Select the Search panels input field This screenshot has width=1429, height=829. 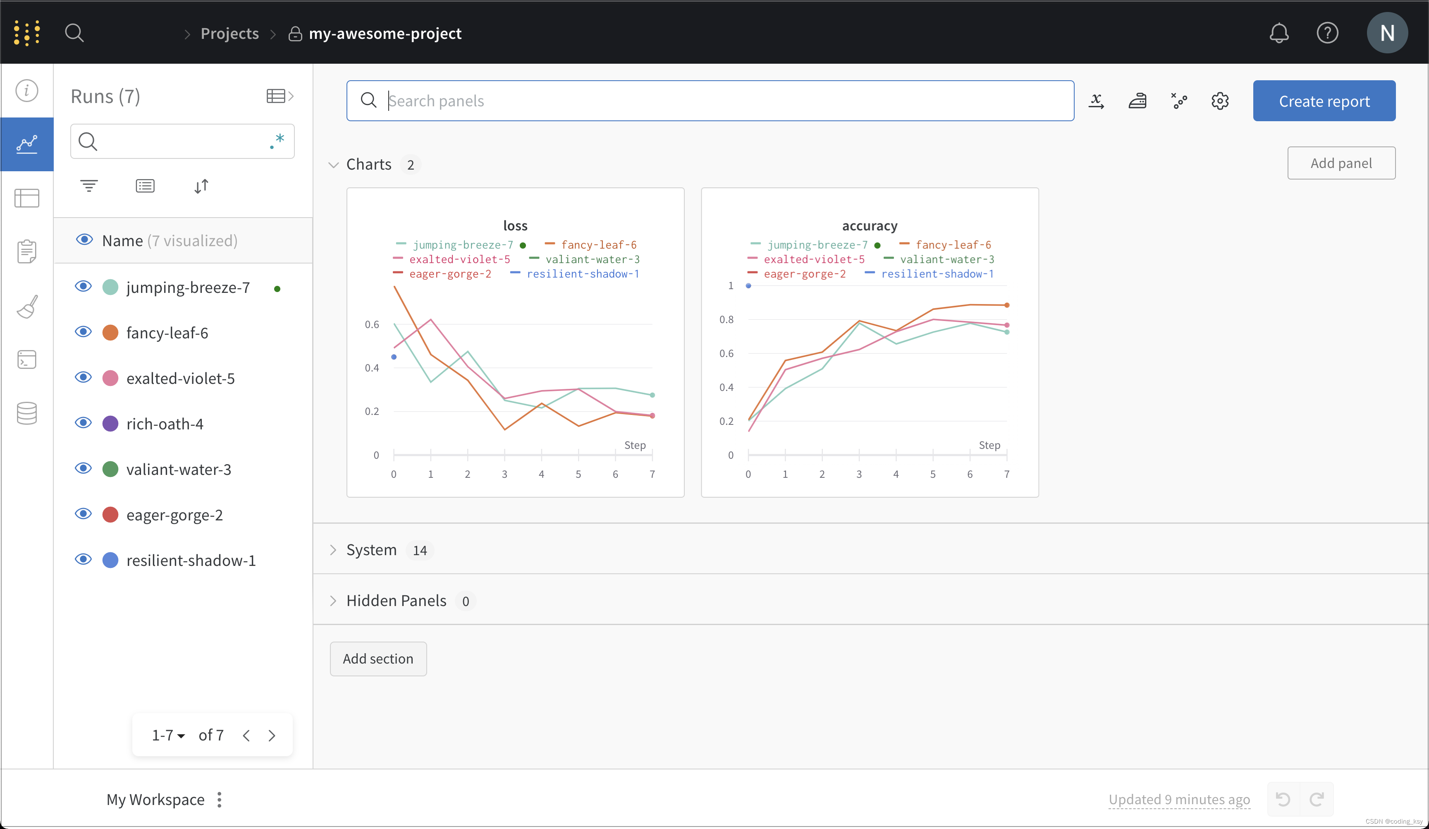(710, 101)
